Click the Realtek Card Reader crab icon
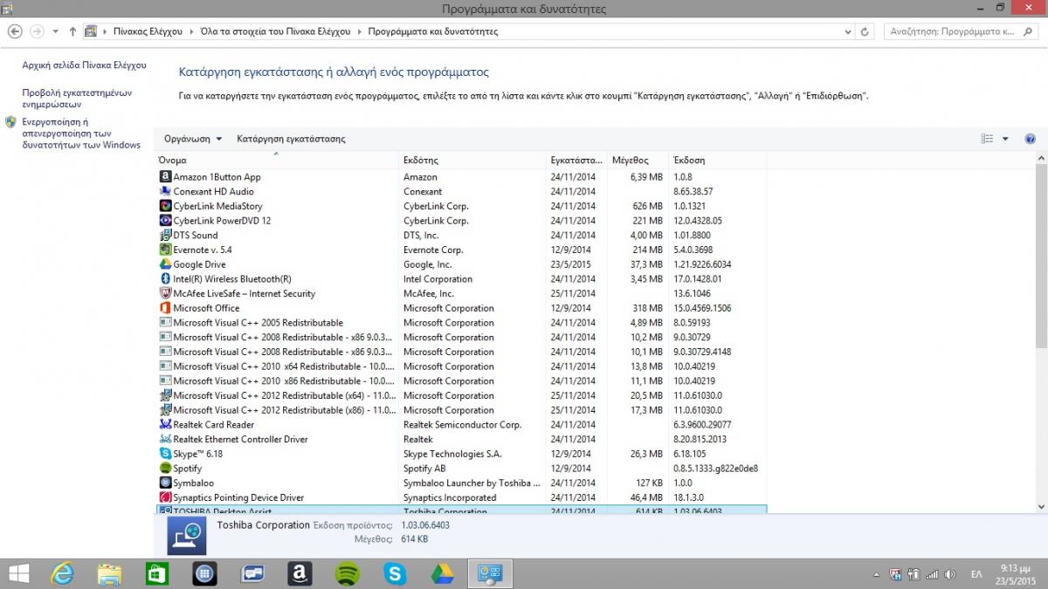The height and width of the screenshot is (589, 1048). (x=166, y=425)
